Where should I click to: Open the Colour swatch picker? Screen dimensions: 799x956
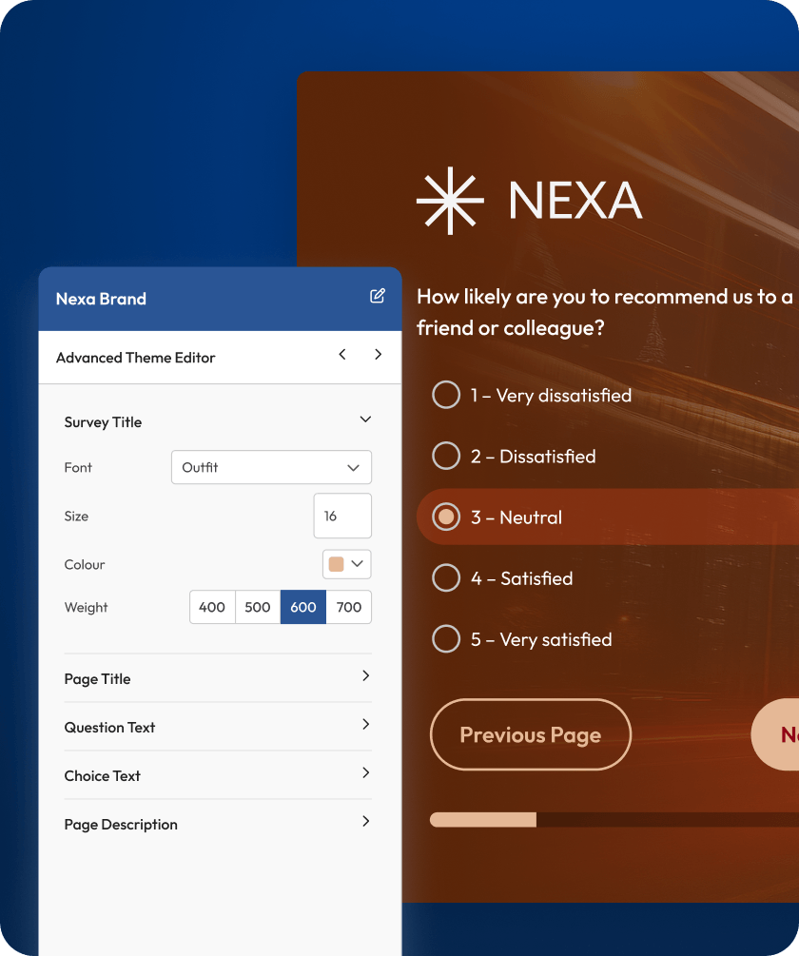[346, 564]
